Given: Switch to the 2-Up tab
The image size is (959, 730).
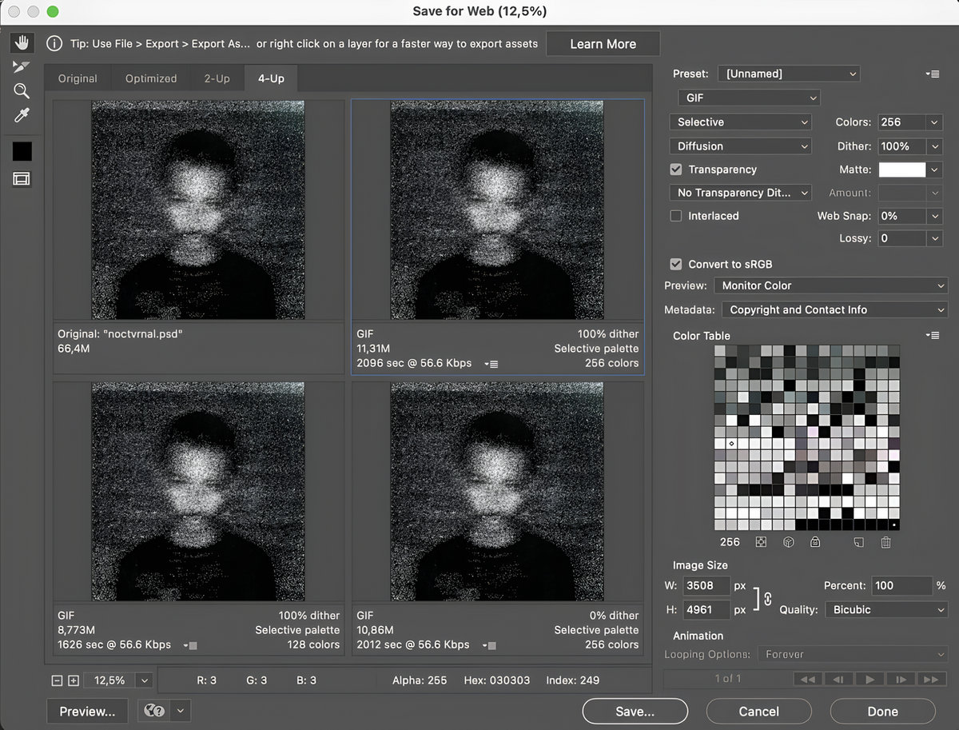Looking at the screenshot, I should [x=217, y=78].
